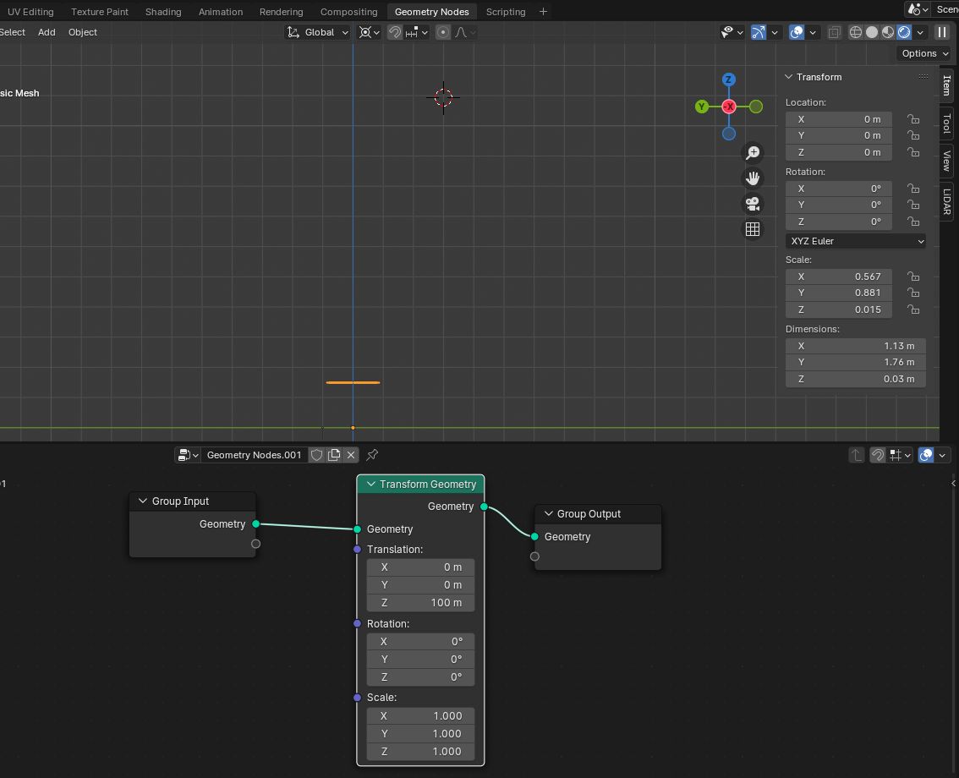Switch to the UV Editing workspace tab
The image size is (959, 778).
click(30, 12)
